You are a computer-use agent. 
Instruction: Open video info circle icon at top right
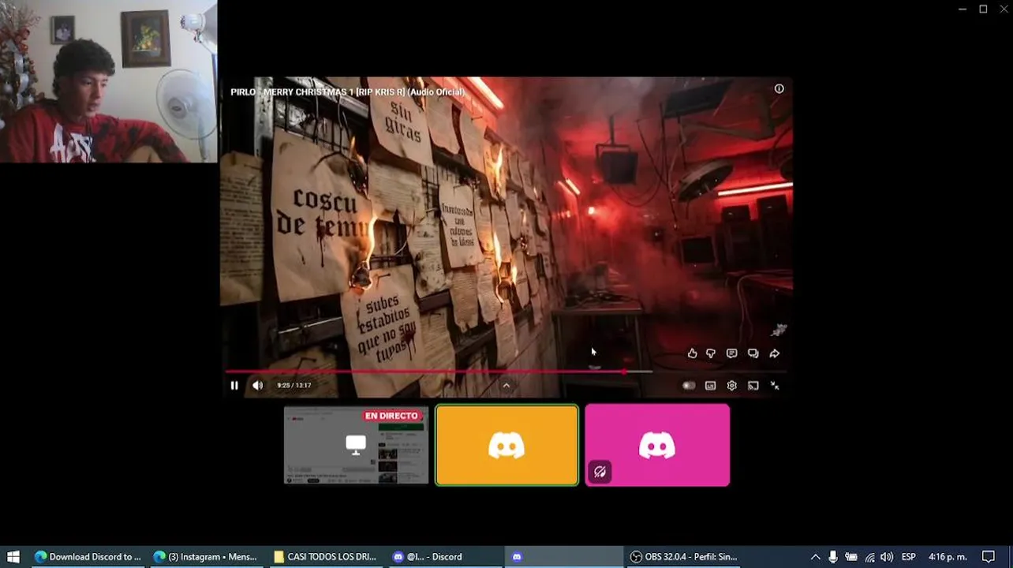click(x=779, y=89)
